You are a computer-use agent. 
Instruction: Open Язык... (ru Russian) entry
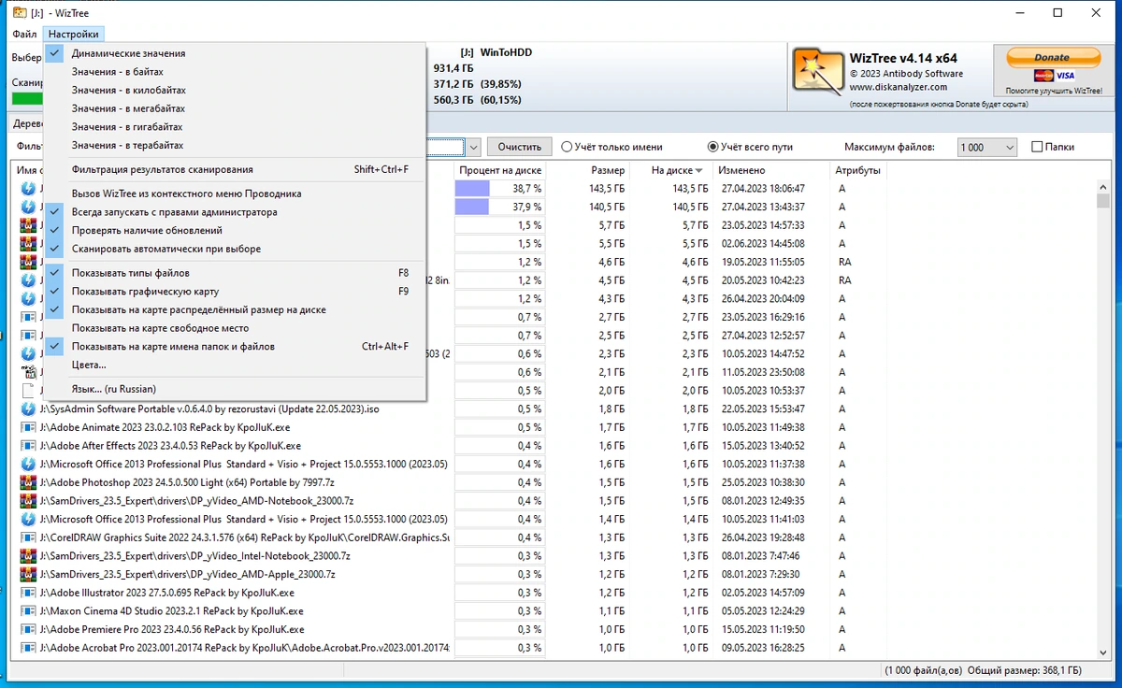(235, 389)
